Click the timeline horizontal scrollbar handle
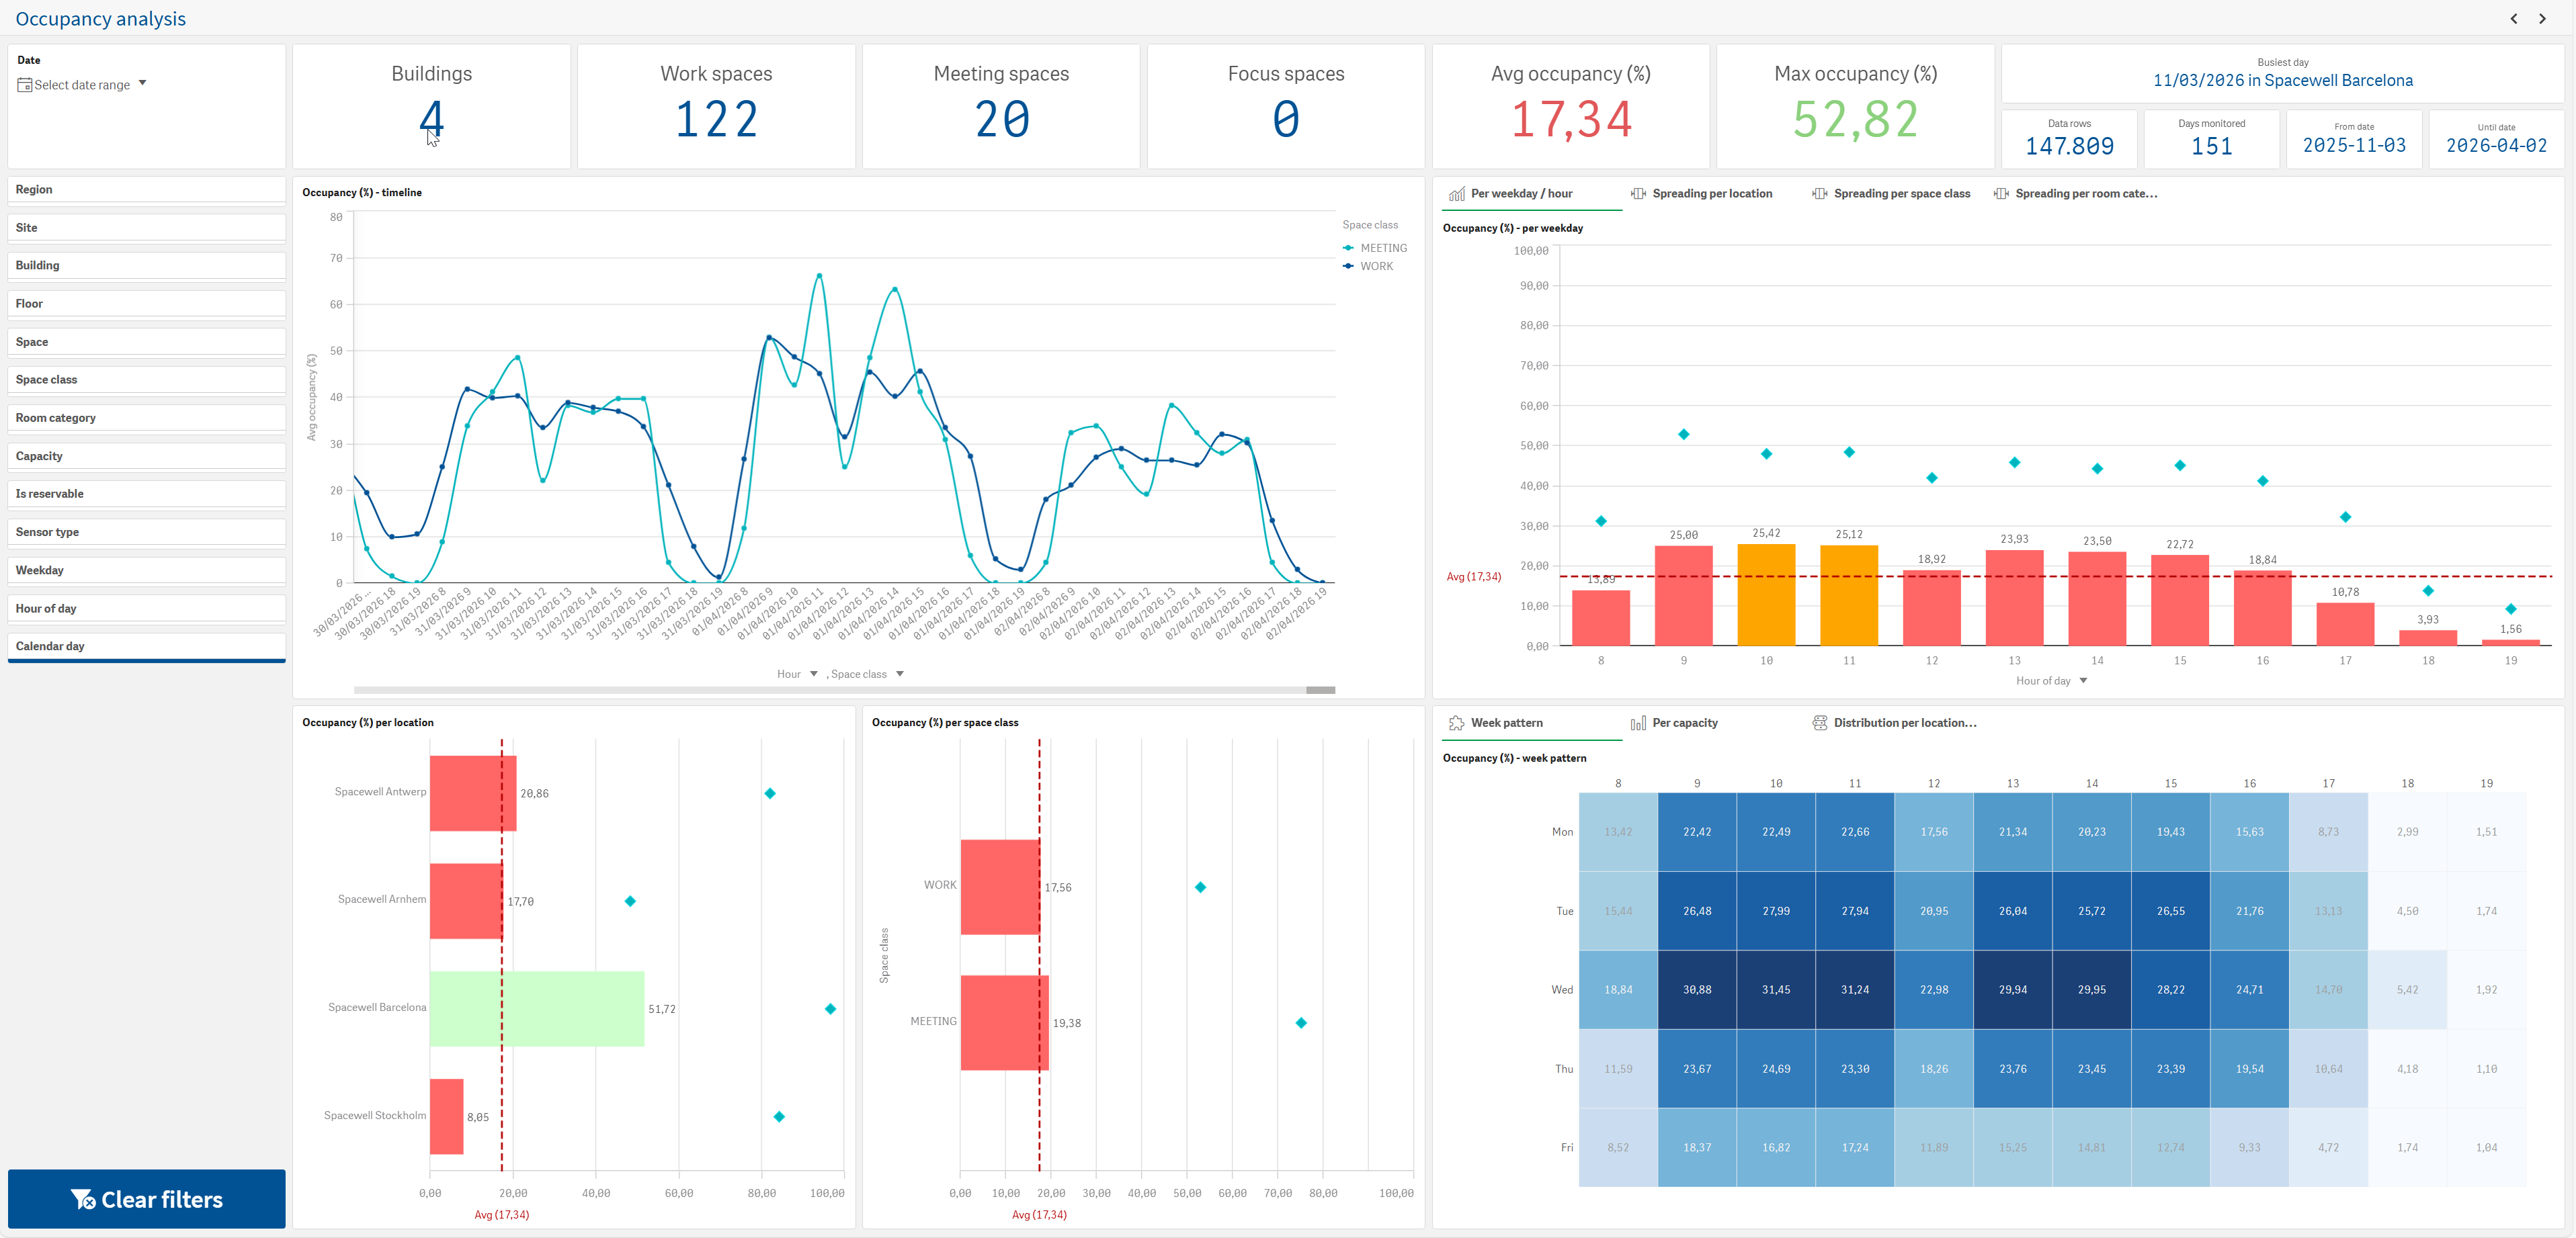The height and width of the screenshot is (1238, 2576). pyautogui.click(x=1320, y=691)
